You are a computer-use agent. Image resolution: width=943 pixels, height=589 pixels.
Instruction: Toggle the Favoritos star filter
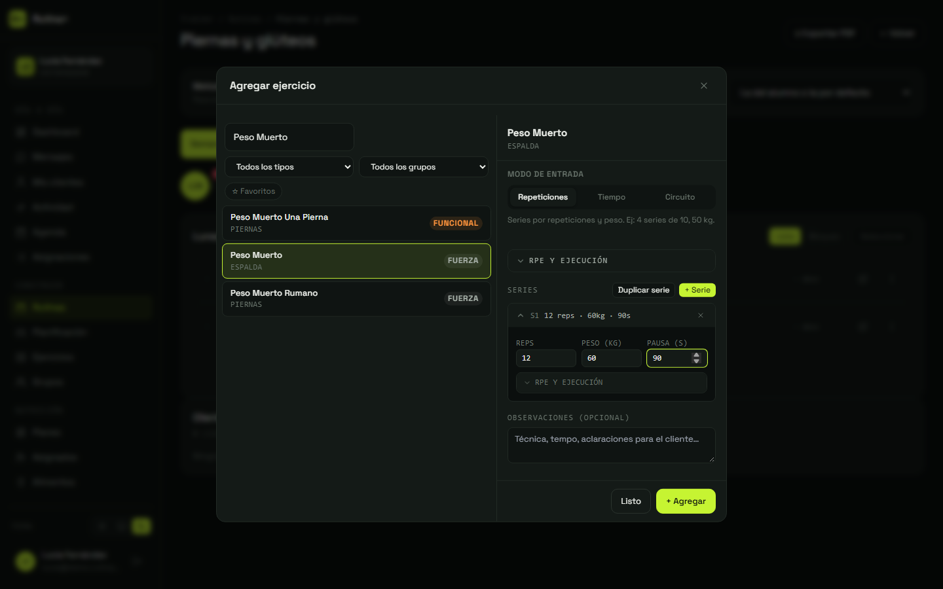(253, 191)
